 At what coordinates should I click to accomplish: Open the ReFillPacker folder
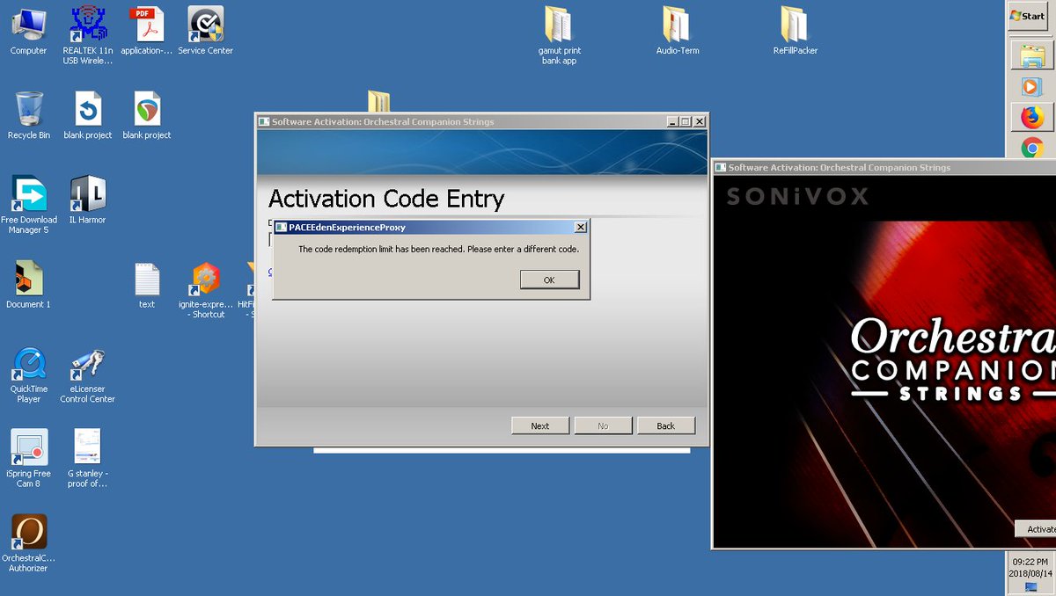coord(795,31)
